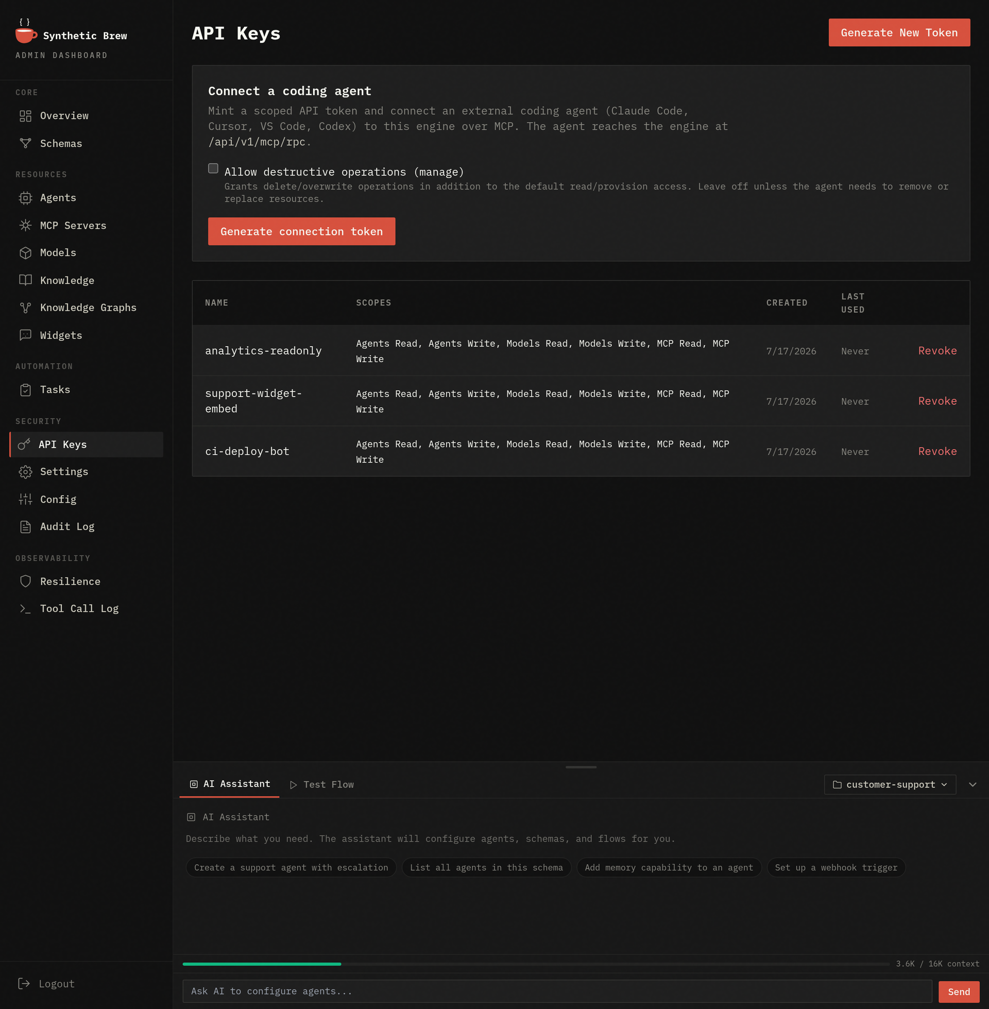Click the panel resize handle above assistant
The height and width of the screenshot is (1009, 989).
[x=581, y=767]
